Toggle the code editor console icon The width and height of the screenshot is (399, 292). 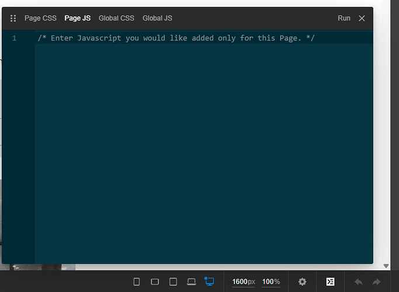pos(330,281)
